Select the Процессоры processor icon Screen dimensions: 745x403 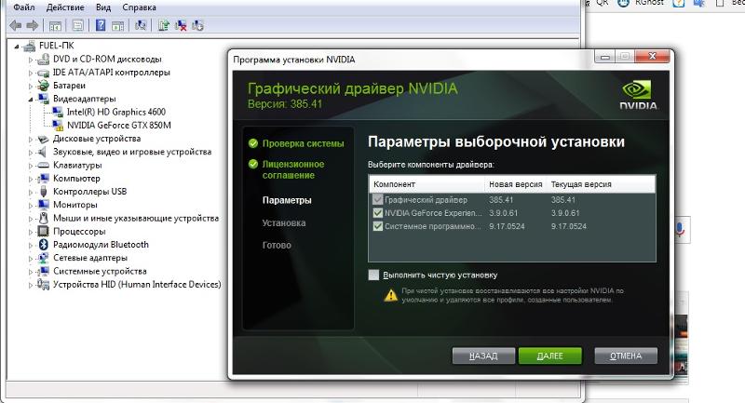tap(43, 231)
